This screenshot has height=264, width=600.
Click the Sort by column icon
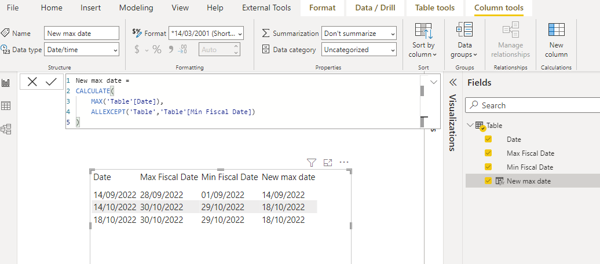pyautogui.click(x=423, y=31)
